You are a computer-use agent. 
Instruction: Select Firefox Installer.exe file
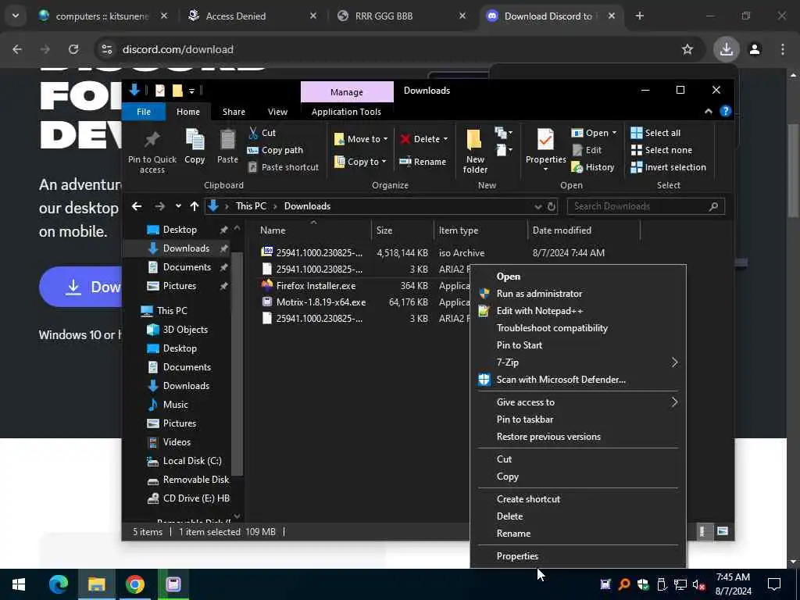[316, 286]
